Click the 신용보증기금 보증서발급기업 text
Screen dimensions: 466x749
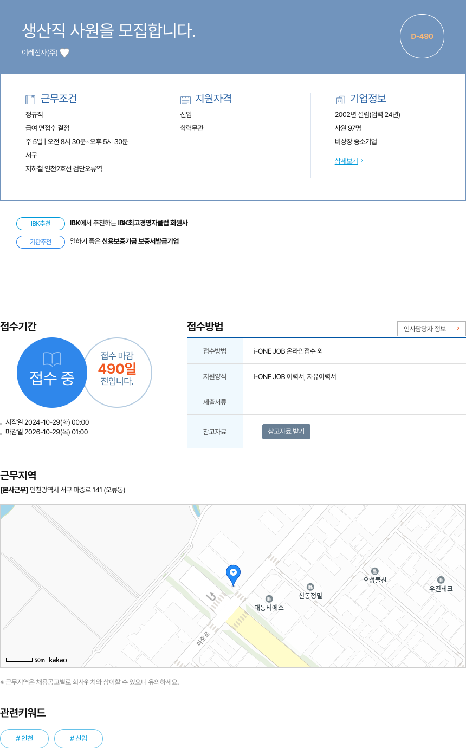tap(140, 241)
